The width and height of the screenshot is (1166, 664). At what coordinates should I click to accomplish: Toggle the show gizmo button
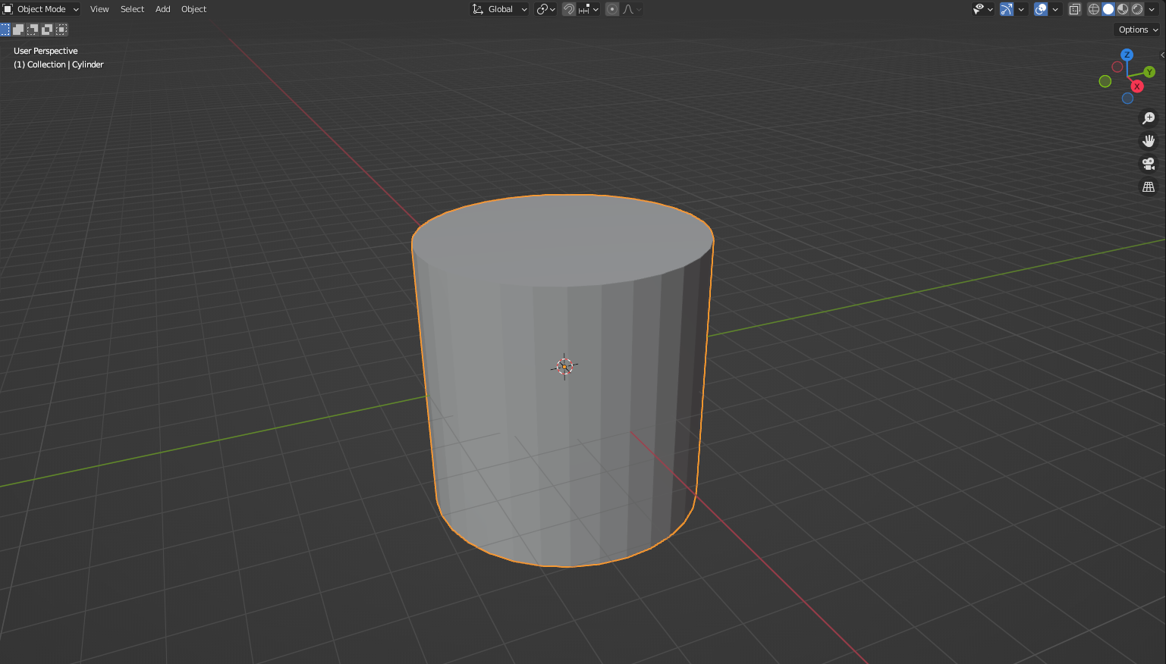(x=1007, y=9)
